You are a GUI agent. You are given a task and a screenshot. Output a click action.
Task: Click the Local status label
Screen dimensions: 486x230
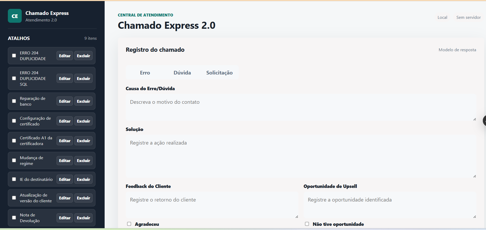442,17
